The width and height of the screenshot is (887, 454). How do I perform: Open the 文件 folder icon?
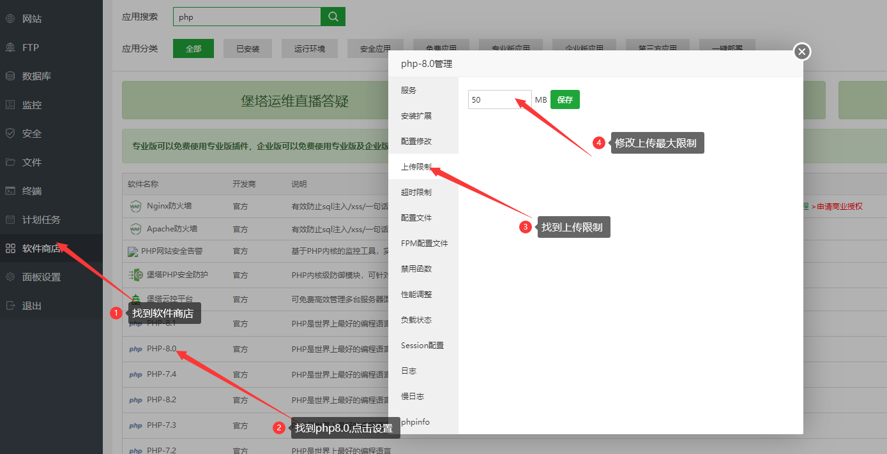click(10, 162)
